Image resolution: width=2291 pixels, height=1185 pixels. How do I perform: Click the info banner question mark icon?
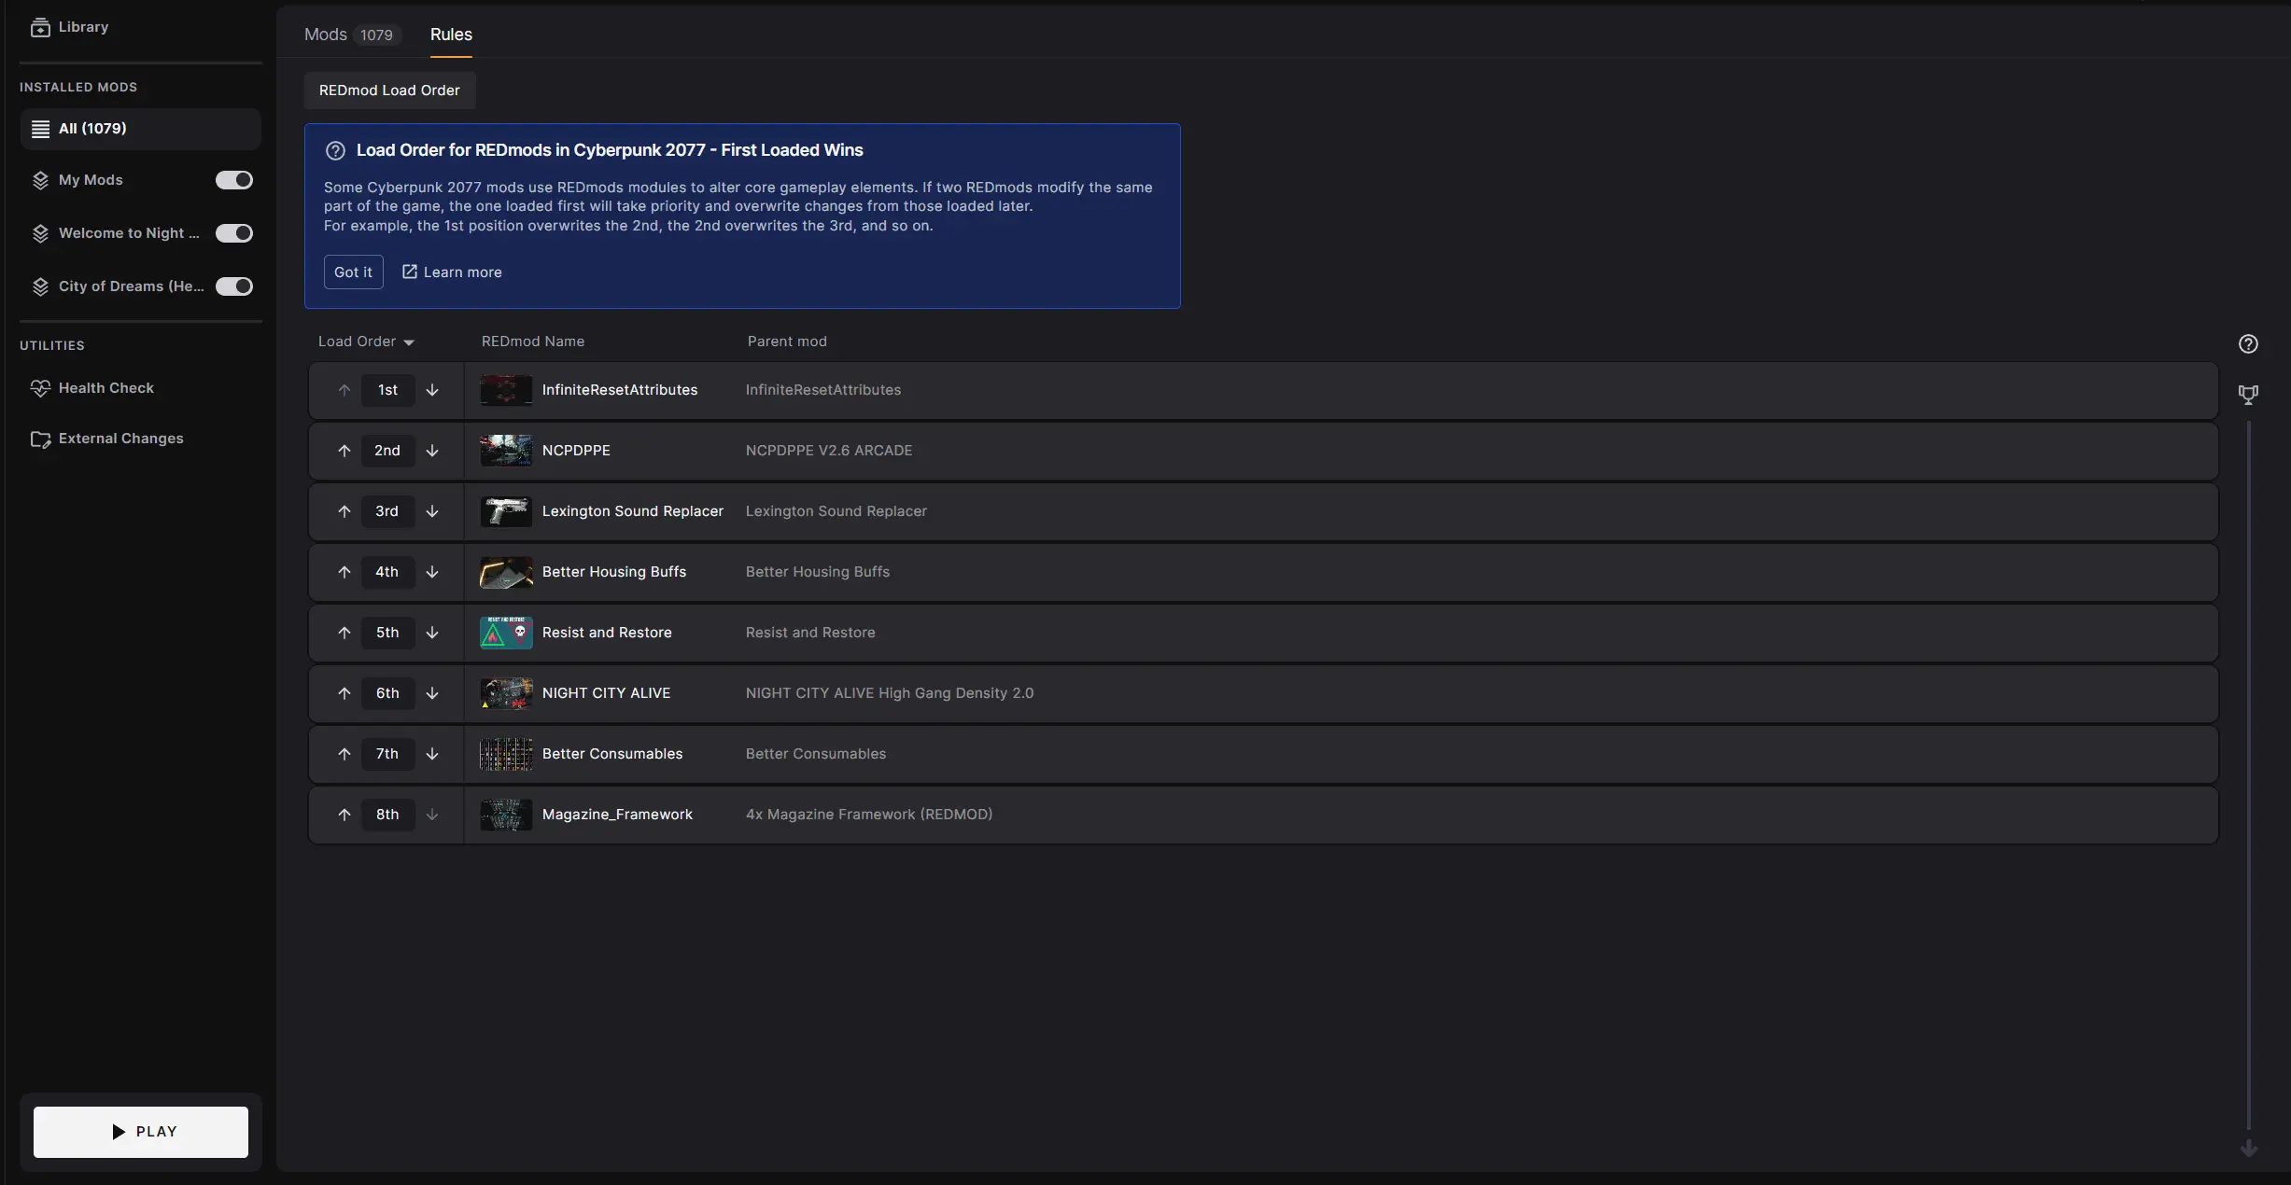click(335, 150)
